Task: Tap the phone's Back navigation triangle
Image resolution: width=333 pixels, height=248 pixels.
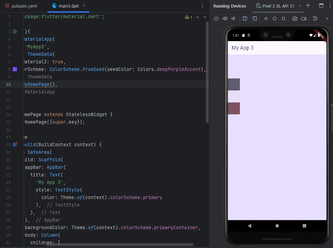Action: pos(249,226)
